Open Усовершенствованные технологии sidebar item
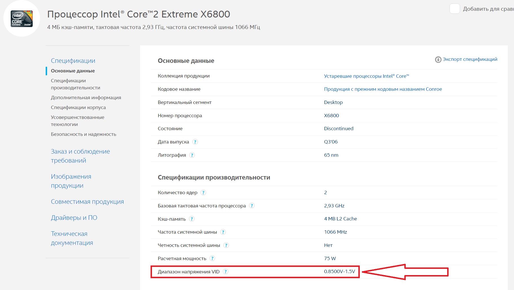The image size is (514, 290). 78,121
